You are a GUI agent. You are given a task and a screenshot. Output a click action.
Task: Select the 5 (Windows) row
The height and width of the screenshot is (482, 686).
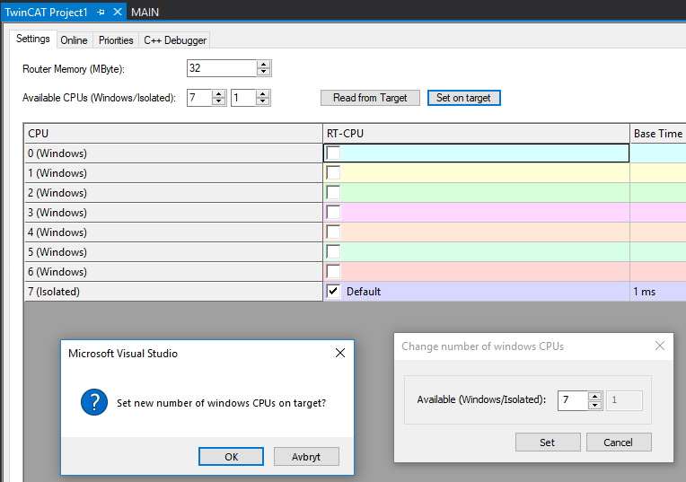(x=173, y=251)
